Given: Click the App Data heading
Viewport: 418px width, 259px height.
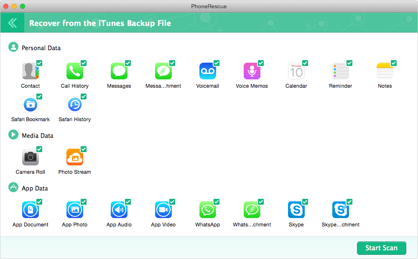Looking at the screenshot, I should 35,188.
